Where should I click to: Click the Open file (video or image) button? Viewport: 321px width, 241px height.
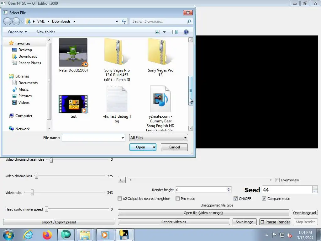[x=203, y=213]
